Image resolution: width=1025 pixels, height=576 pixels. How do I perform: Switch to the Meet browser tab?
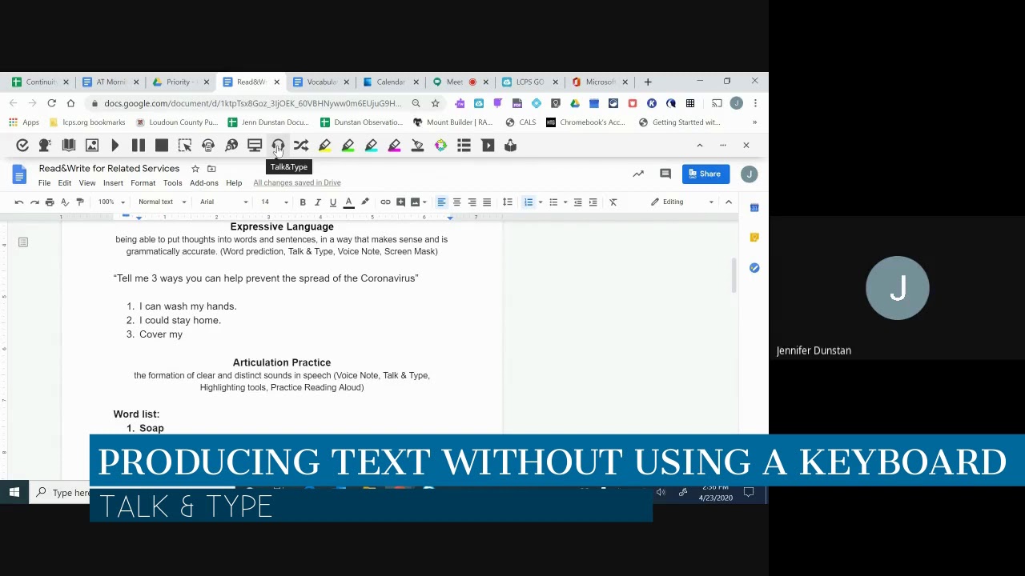(x=455, y=82)
